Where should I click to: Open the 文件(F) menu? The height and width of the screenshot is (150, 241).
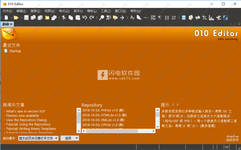click(x=7, y=11)
